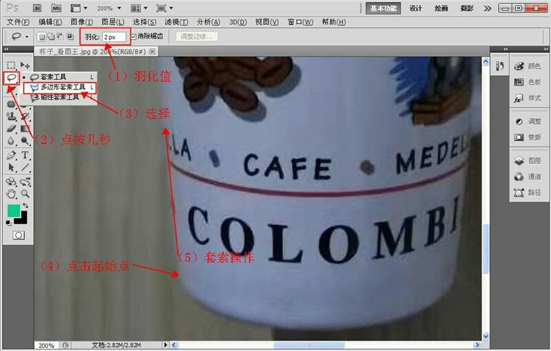Image resolution: width=551 pixels, height=351 pixels.
Task: Switch to the 摄影 workspace
Action: pyautogui.click(x=467, y=8)
